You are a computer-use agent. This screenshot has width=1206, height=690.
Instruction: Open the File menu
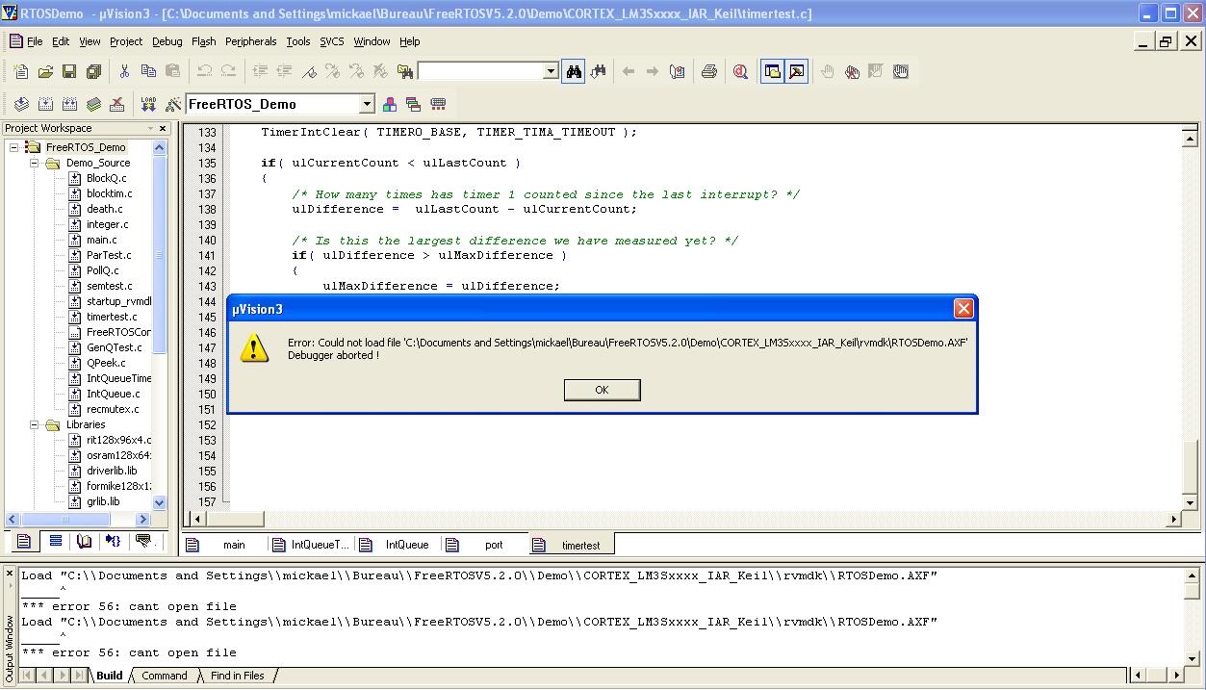pos(35,41)
